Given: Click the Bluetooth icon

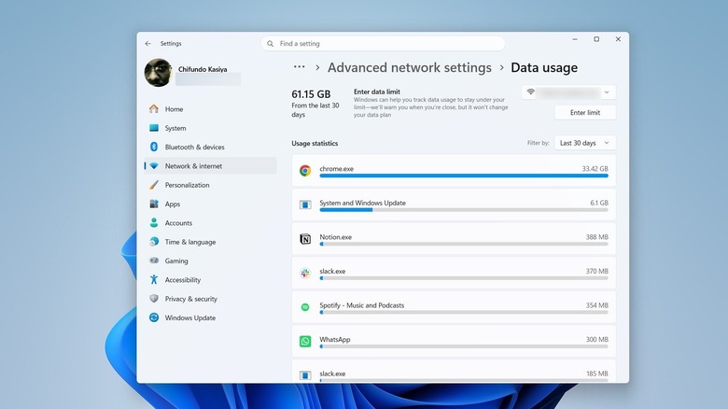Looking at the screenshot, I should (154, 147).
